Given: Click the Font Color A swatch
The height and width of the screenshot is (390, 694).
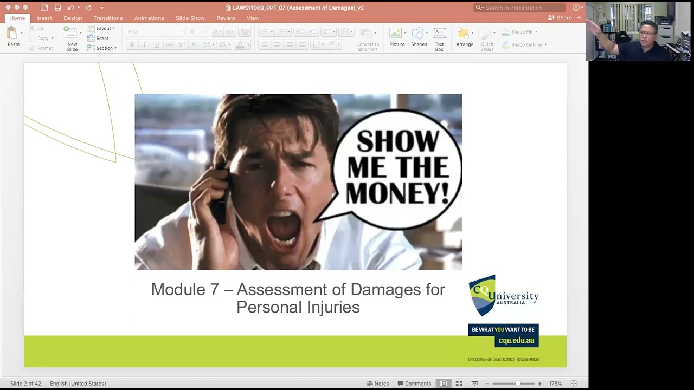Looking at the screenshot, I should pos(240,45).
